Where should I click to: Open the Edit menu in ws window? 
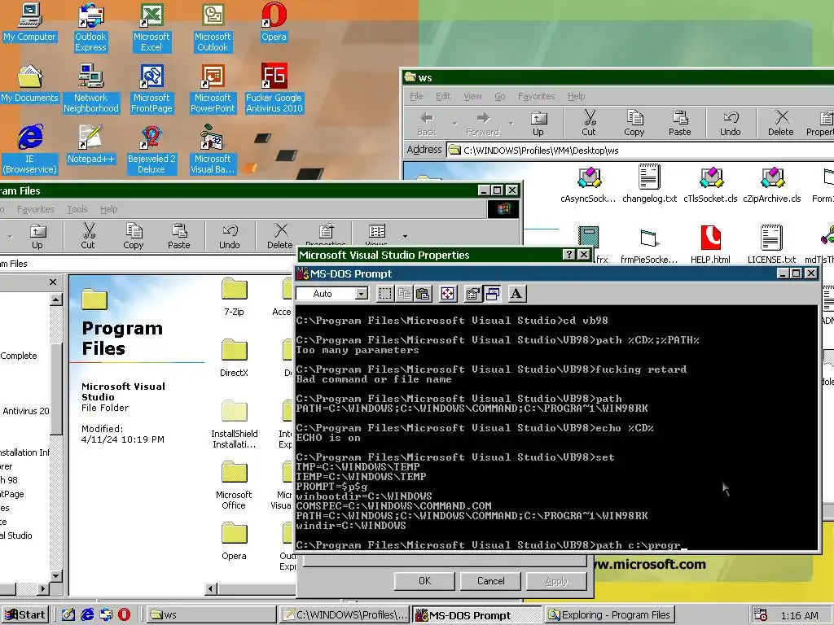coord(443,96)
